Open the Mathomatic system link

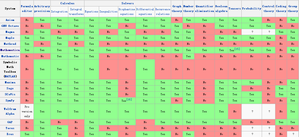pos(10,56)
